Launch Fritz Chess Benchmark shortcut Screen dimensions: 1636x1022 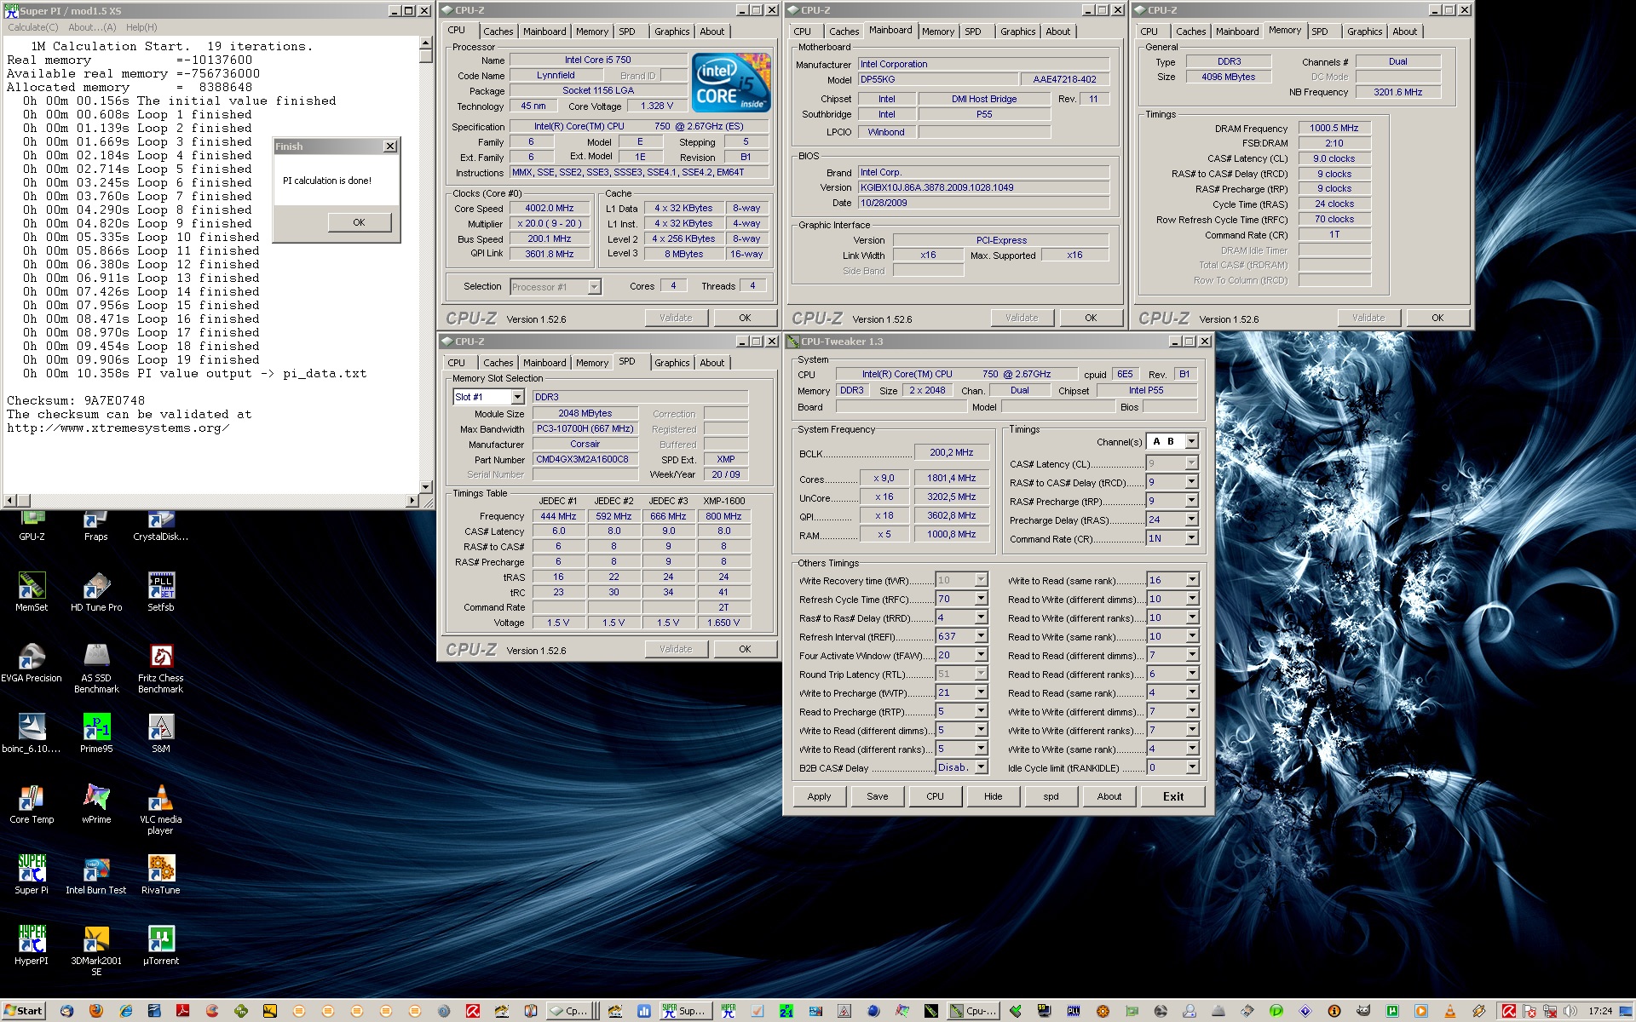(160, 657)
